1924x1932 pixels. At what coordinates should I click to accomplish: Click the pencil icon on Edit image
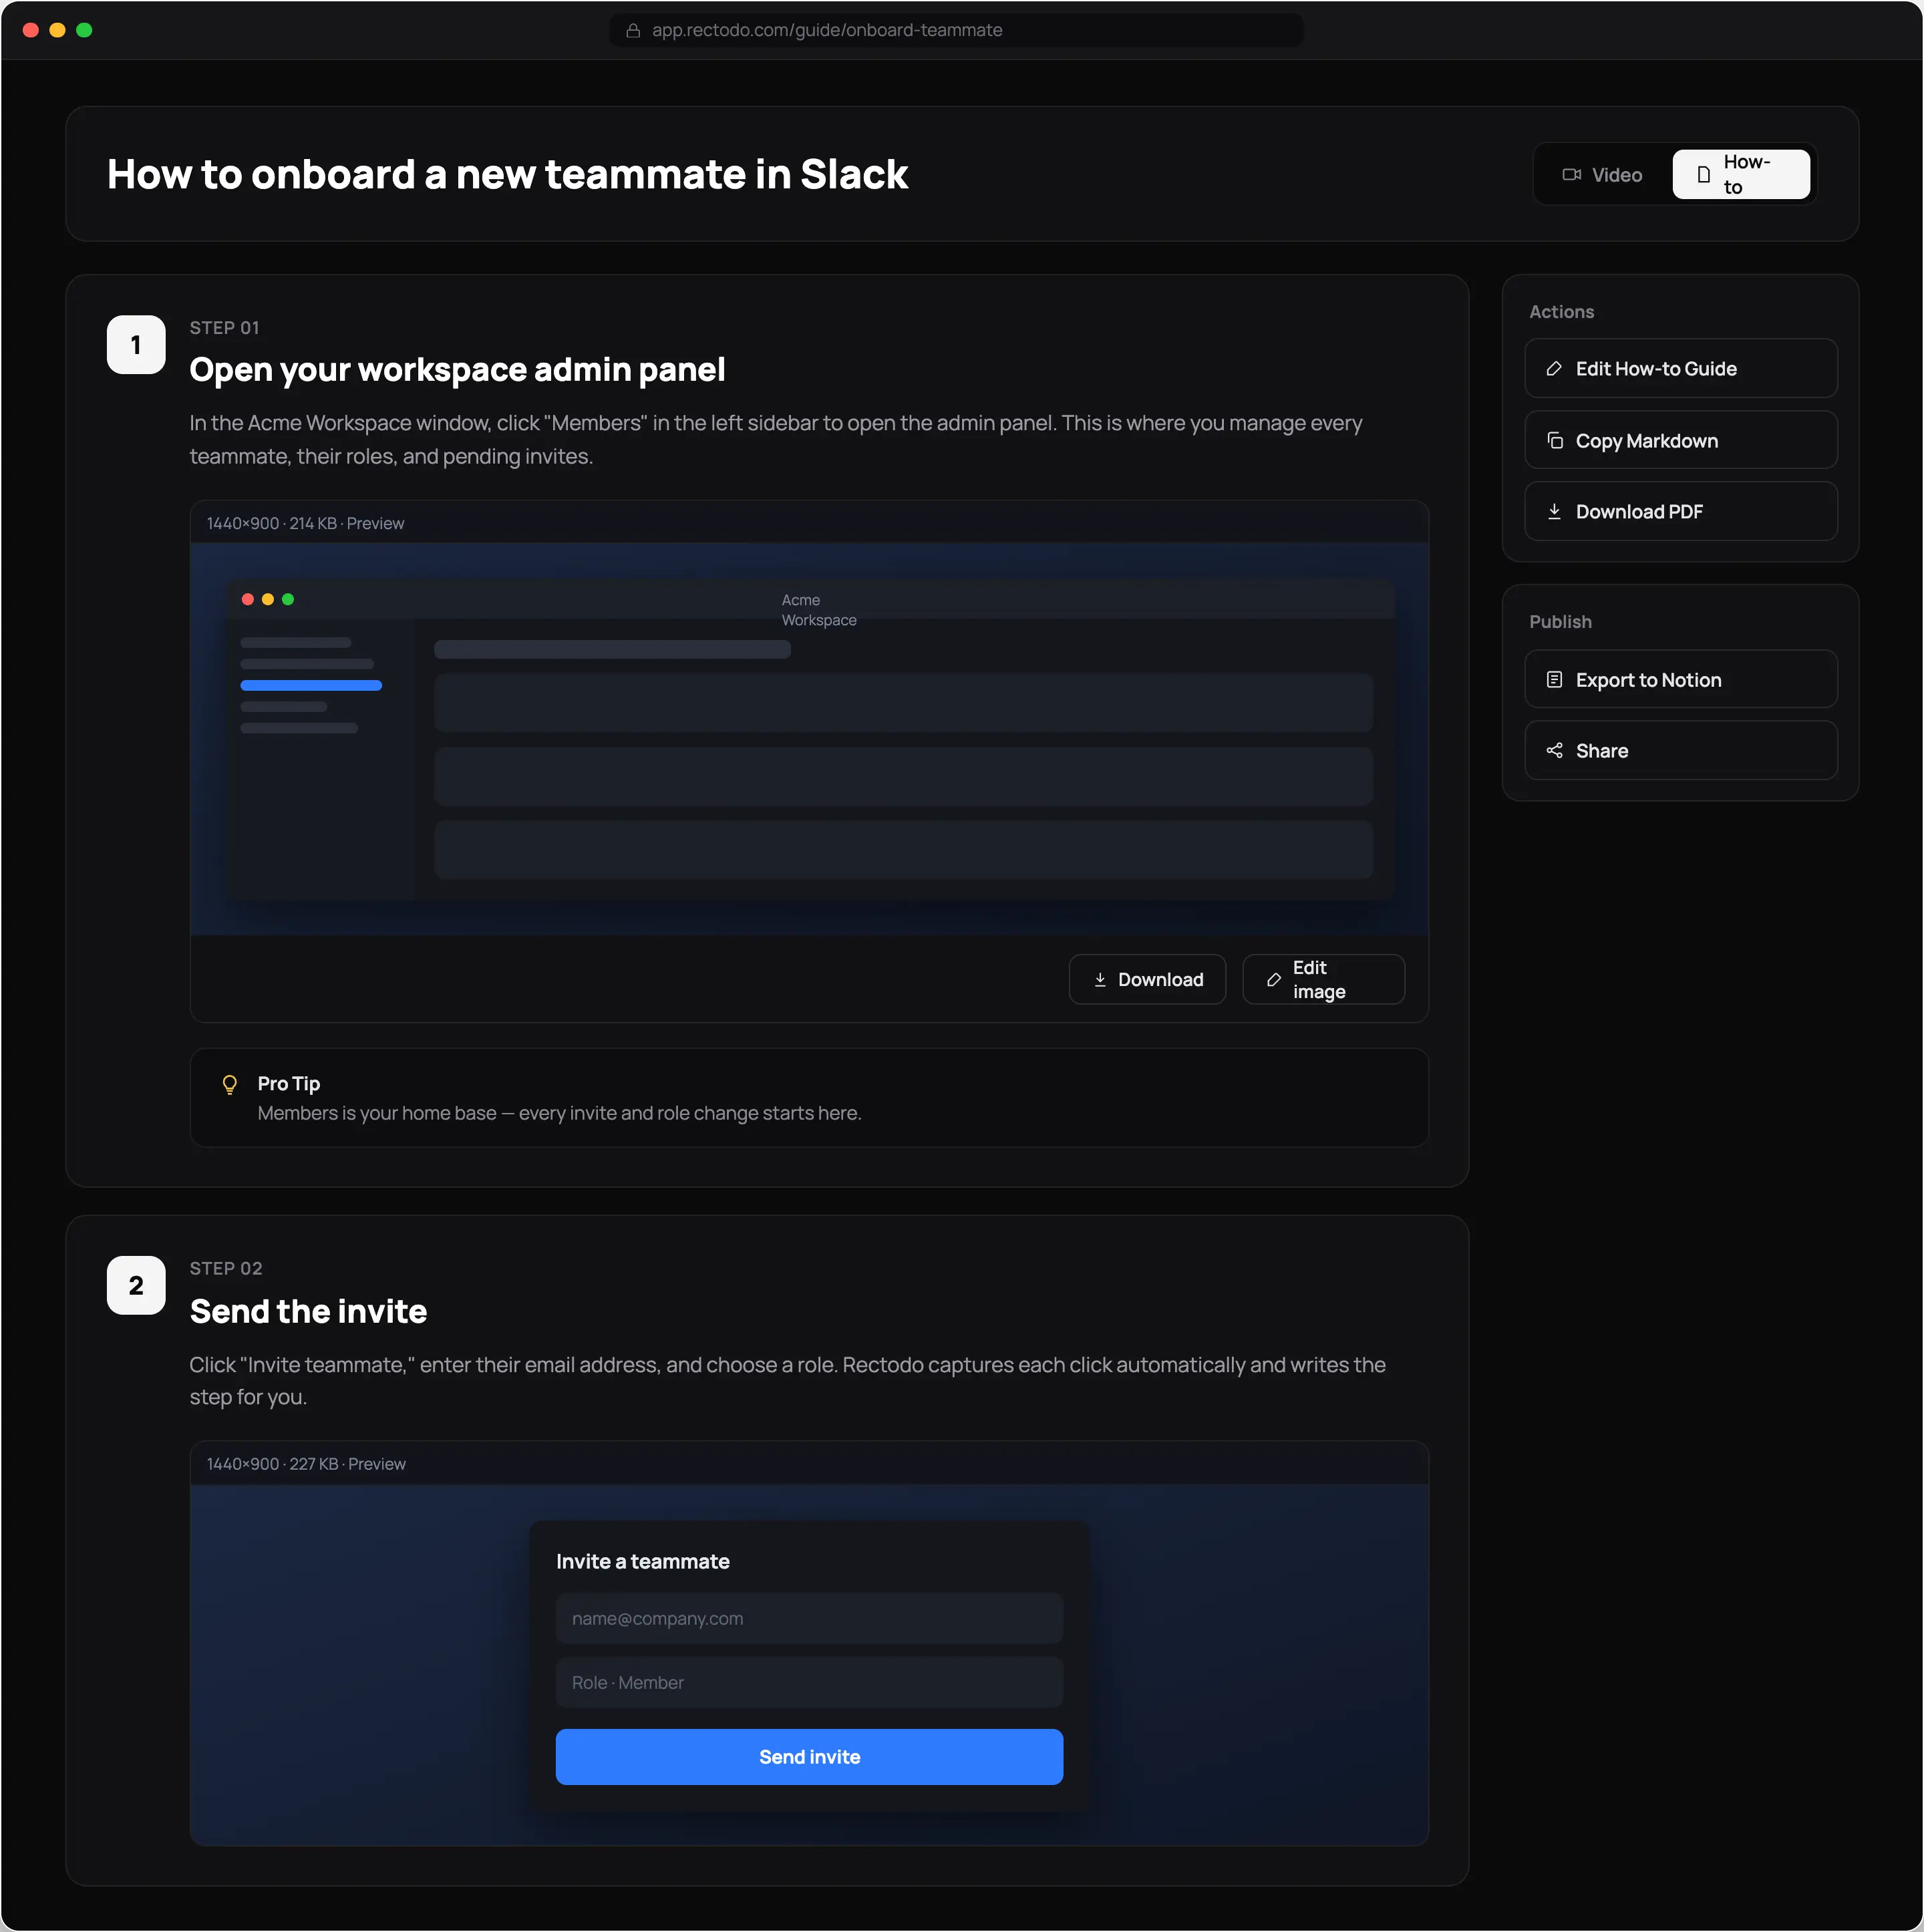coord(1273,980)
